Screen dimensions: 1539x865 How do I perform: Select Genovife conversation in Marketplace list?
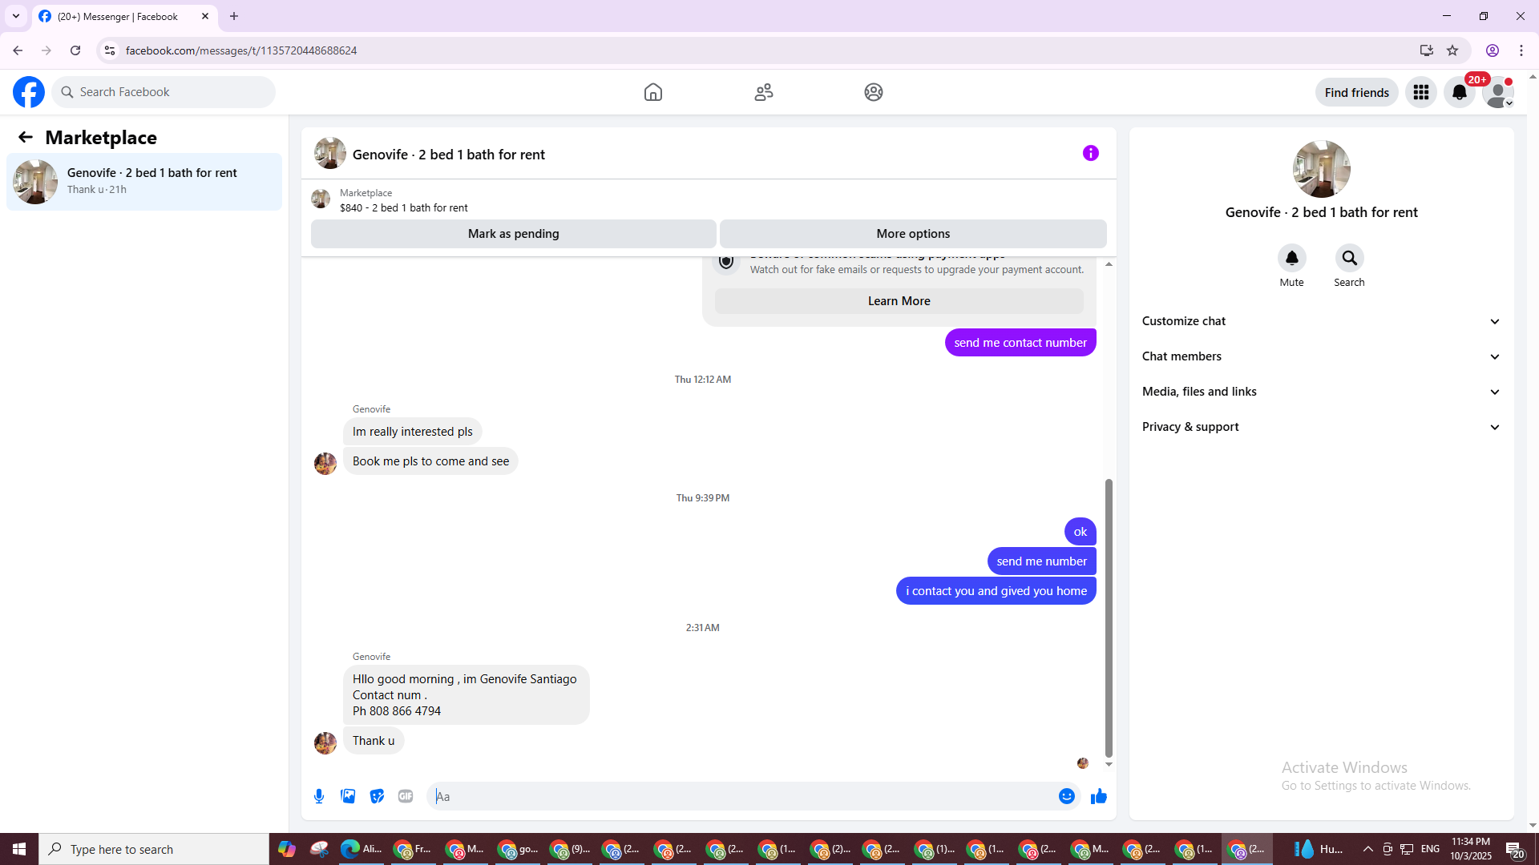tap(144, 182)
